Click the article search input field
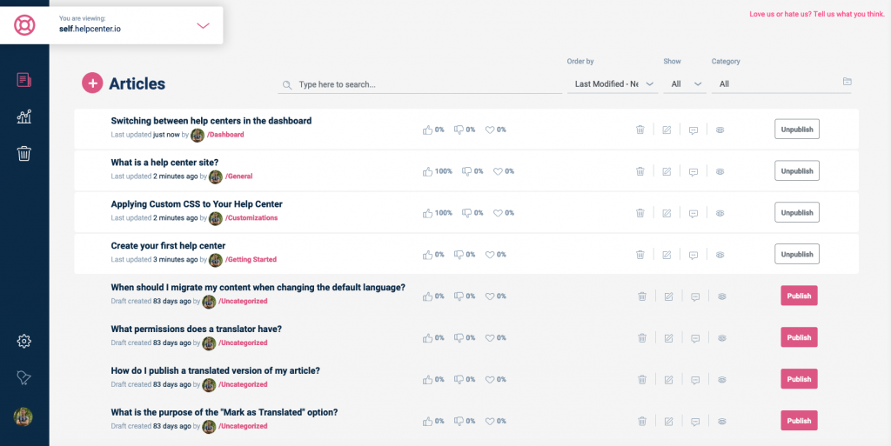 coord(420,84)
